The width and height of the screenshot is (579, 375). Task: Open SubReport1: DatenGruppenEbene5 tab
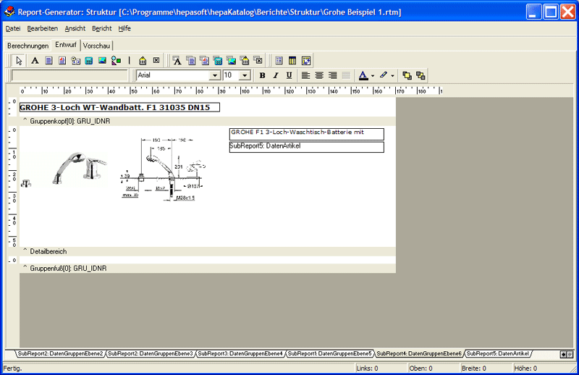(x=330, y=353)
